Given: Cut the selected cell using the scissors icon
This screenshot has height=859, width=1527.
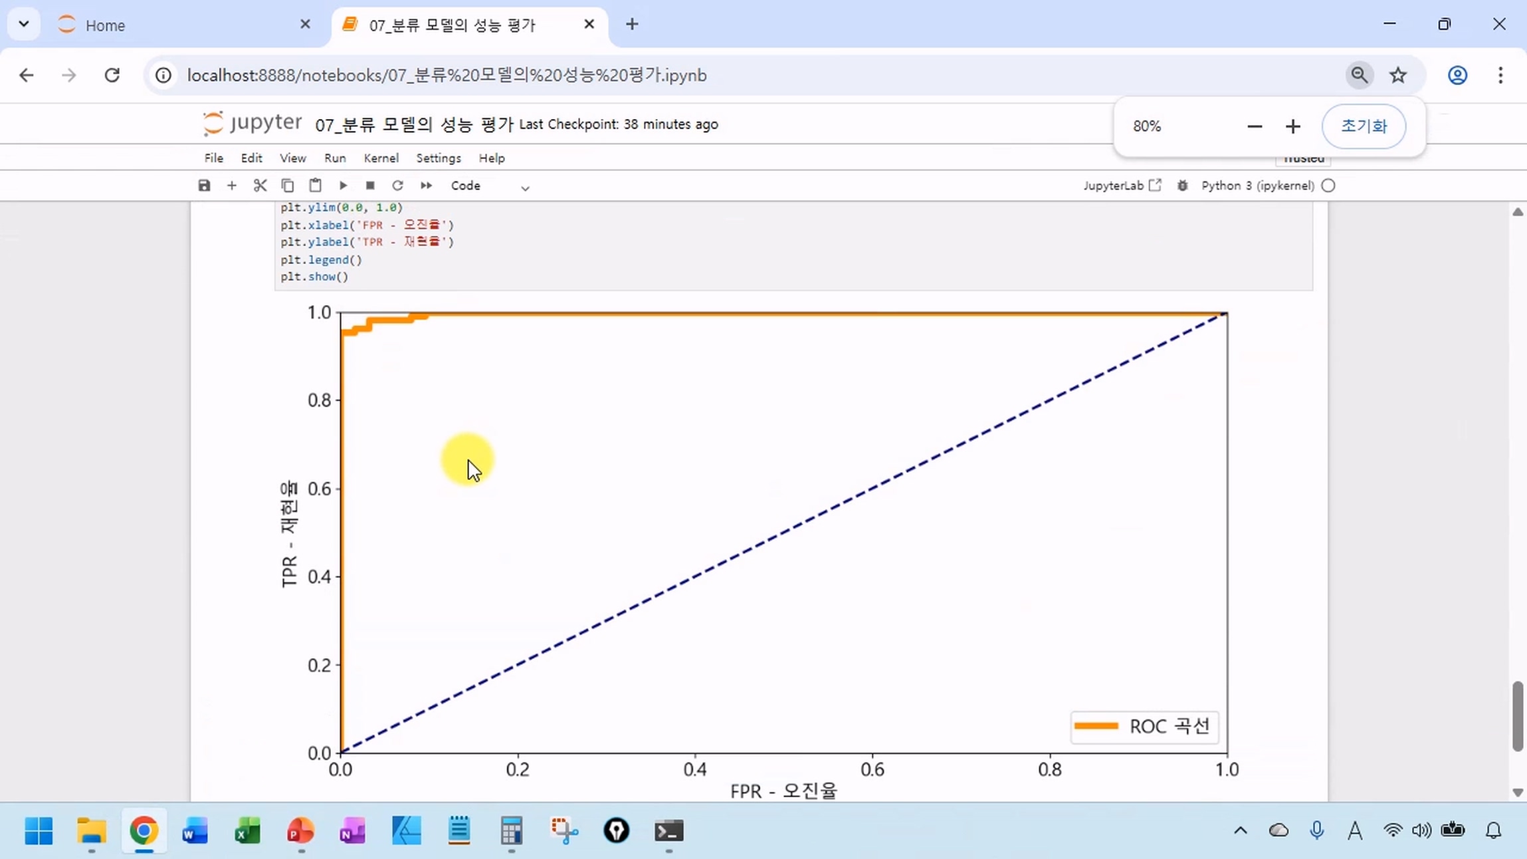Looking at the screenshot, I should coord(260,185).
